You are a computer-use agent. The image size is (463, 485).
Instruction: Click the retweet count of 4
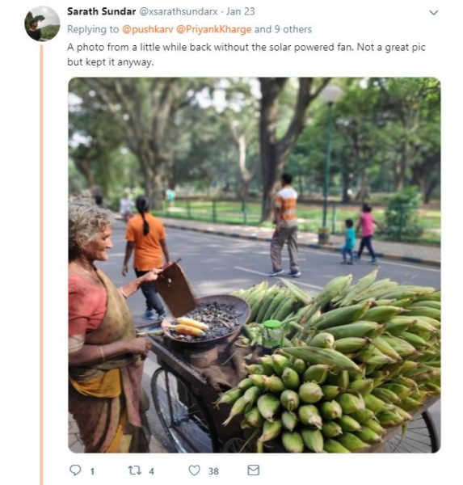(151, 471)
